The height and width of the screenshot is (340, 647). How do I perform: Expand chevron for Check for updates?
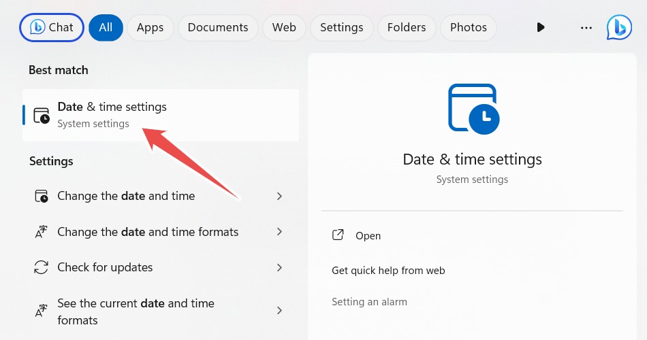tap(279, 267)
